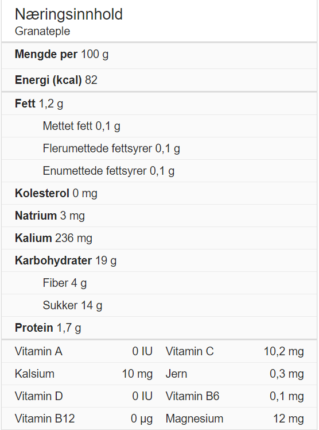Click the Mengde per 100 g row
The width and height of the screenshot is (319, 430).
pos(159,54)
